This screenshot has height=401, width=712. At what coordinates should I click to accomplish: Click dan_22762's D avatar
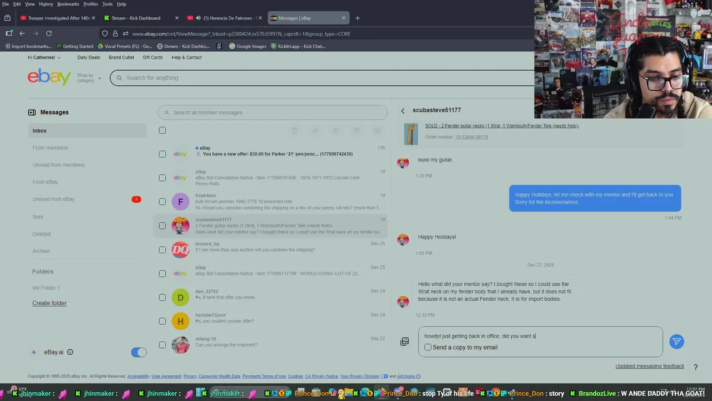180,297
